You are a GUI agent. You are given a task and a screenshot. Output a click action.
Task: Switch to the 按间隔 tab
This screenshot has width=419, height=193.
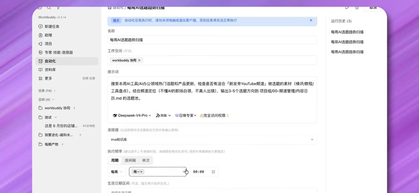(130, 160)
